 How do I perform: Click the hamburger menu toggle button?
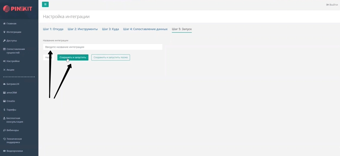coord(45,4)
